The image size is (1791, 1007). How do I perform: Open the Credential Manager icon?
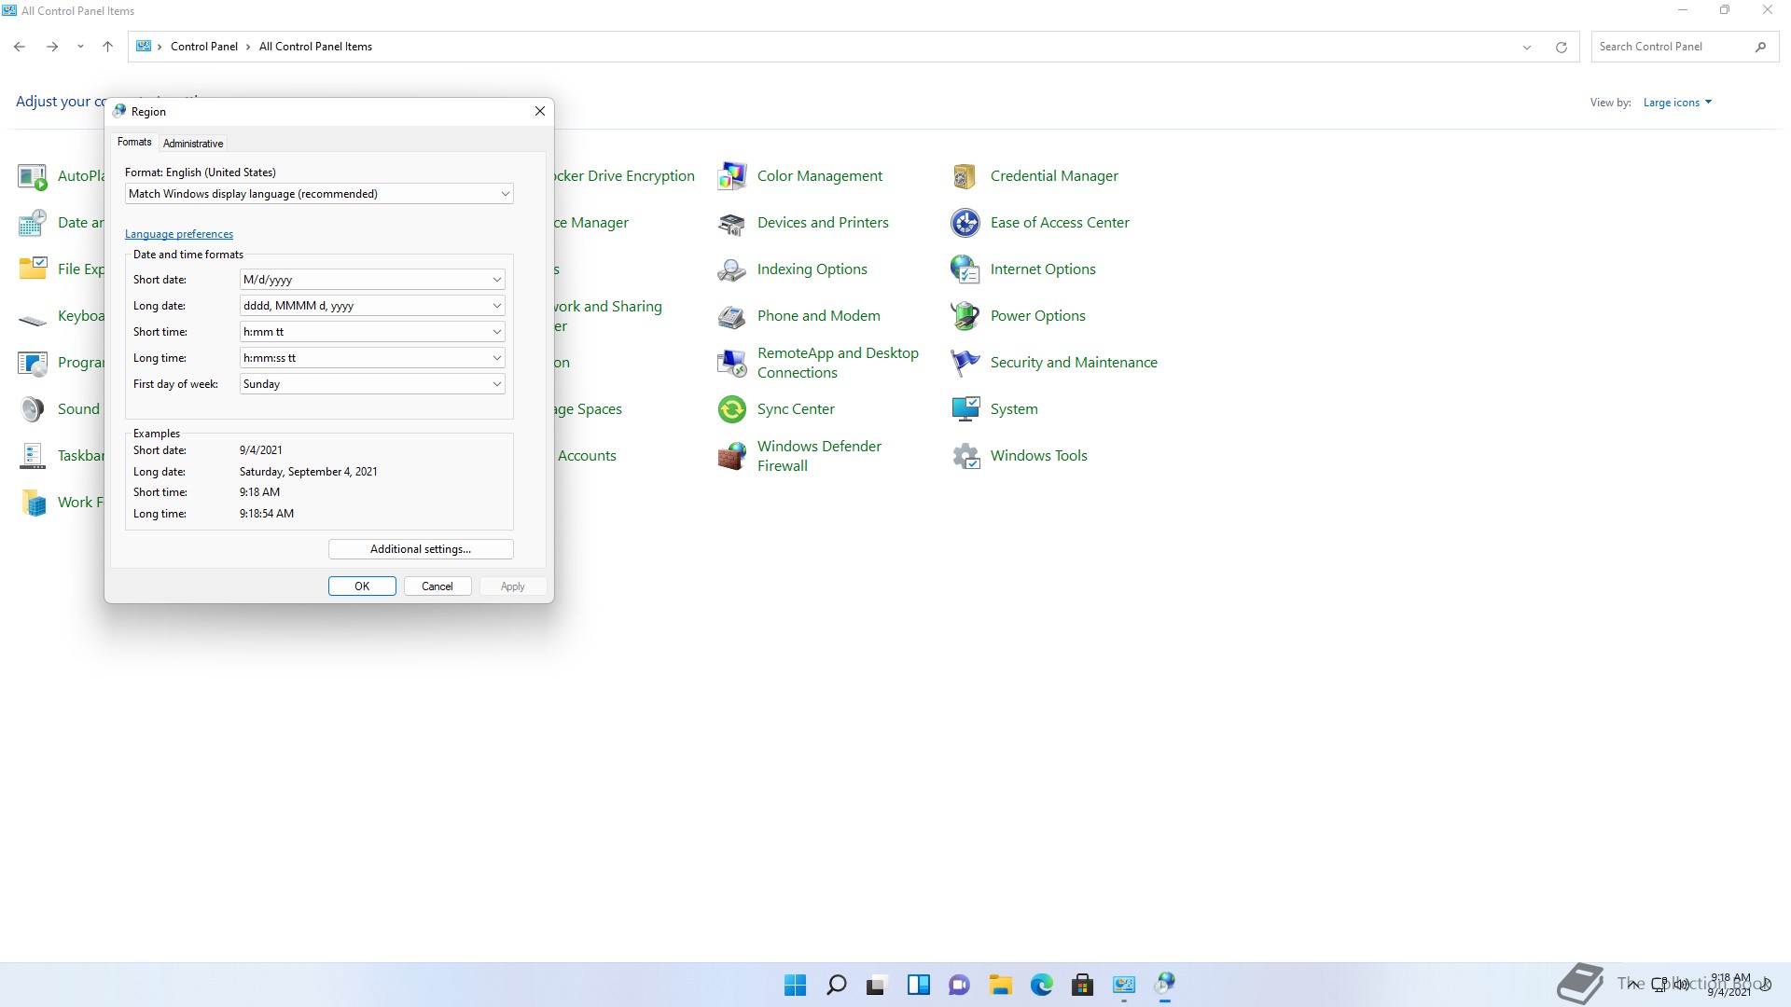pyautogui.click(x=965, y=175)
